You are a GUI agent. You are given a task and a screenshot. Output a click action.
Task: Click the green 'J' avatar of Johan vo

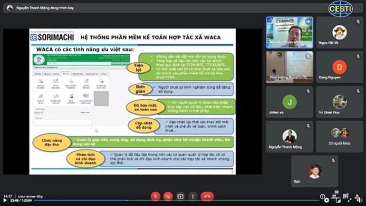point(289,102)
